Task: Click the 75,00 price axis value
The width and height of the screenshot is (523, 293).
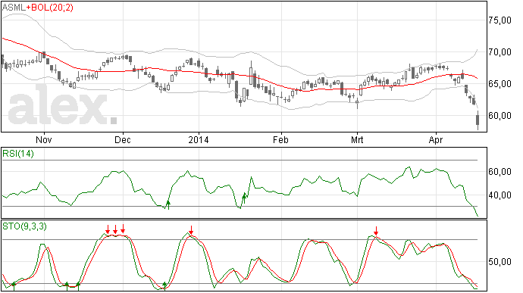Action: [500, 20]
